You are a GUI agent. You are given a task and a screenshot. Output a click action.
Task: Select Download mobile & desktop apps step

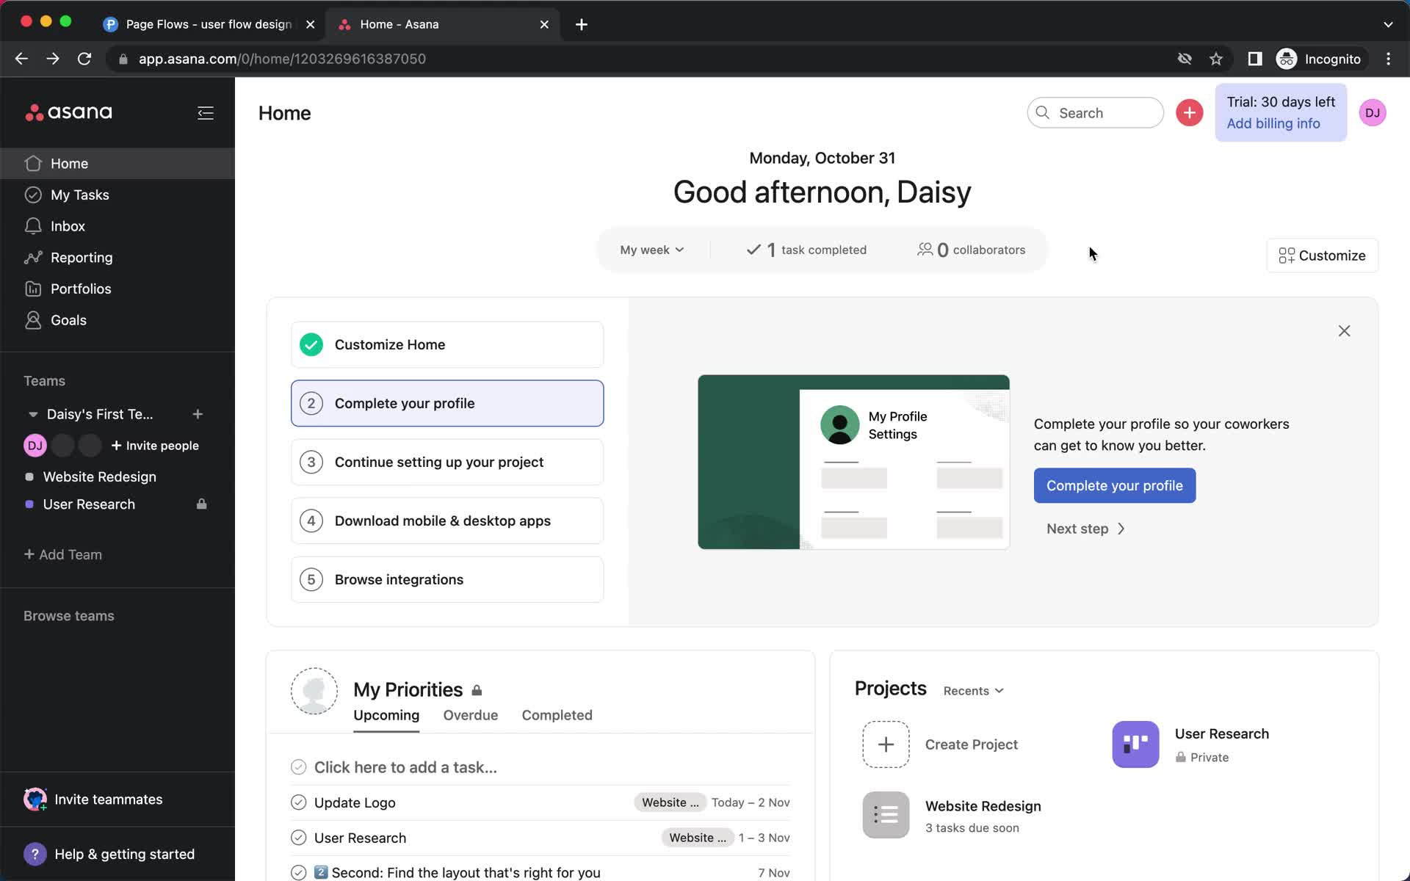(447, 521)
